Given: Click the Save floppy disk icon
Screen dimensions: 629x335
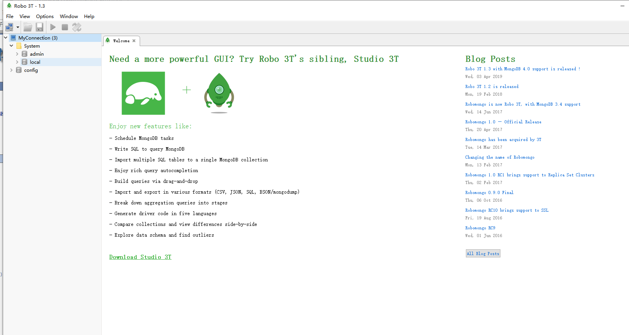Looking at the screenshot, I should pyautogui.click(x=40, y=27).
